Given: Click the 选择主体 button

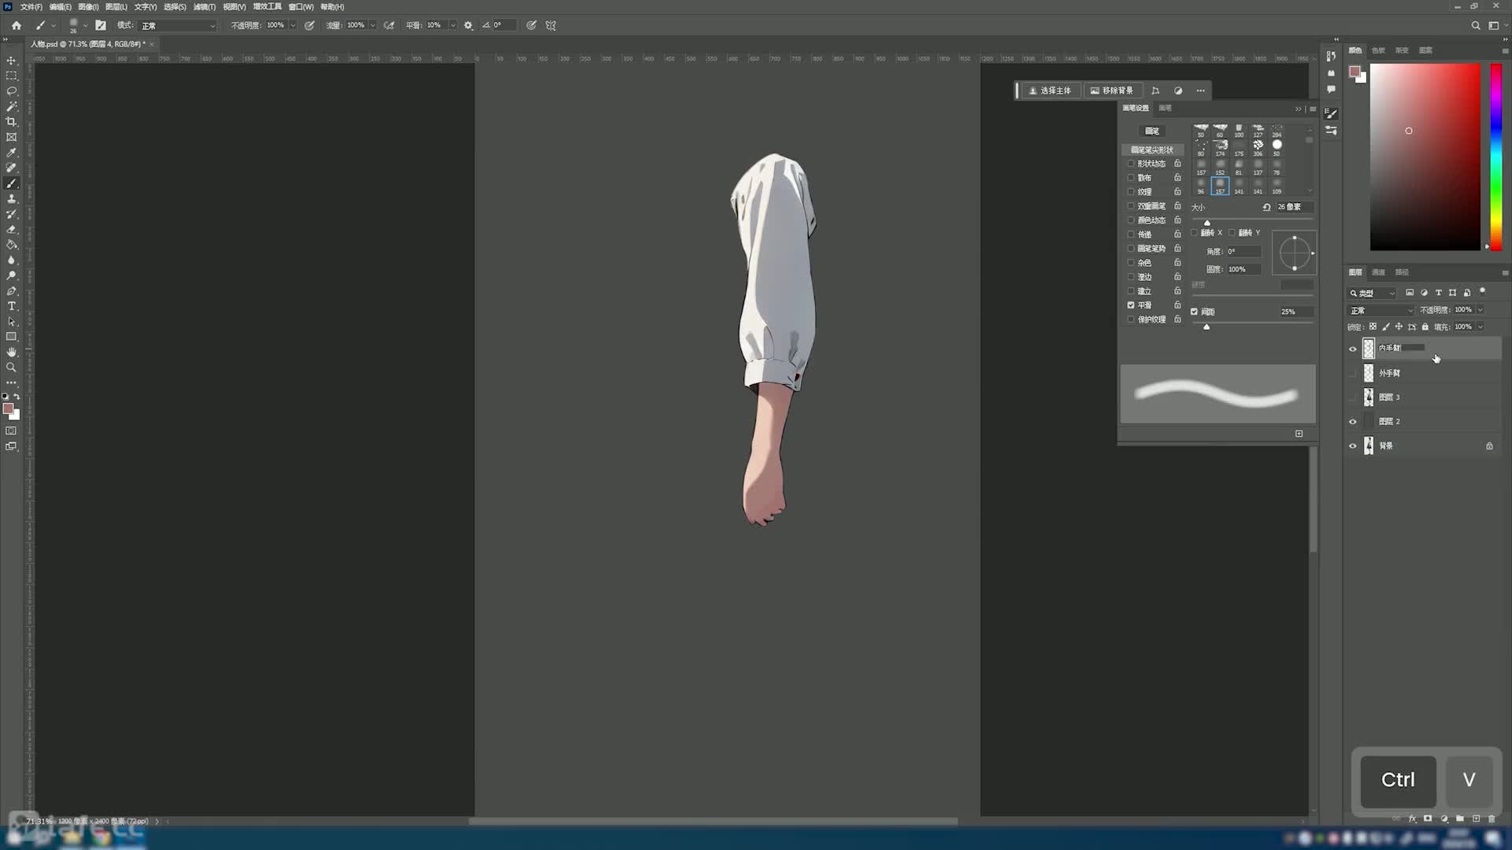Looking at the screenshot, I should (1050, 91).
